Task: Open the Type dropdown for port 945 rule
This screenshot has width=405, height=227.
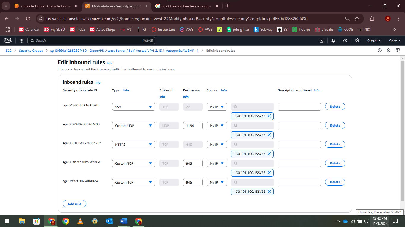Action: (133, 182)
